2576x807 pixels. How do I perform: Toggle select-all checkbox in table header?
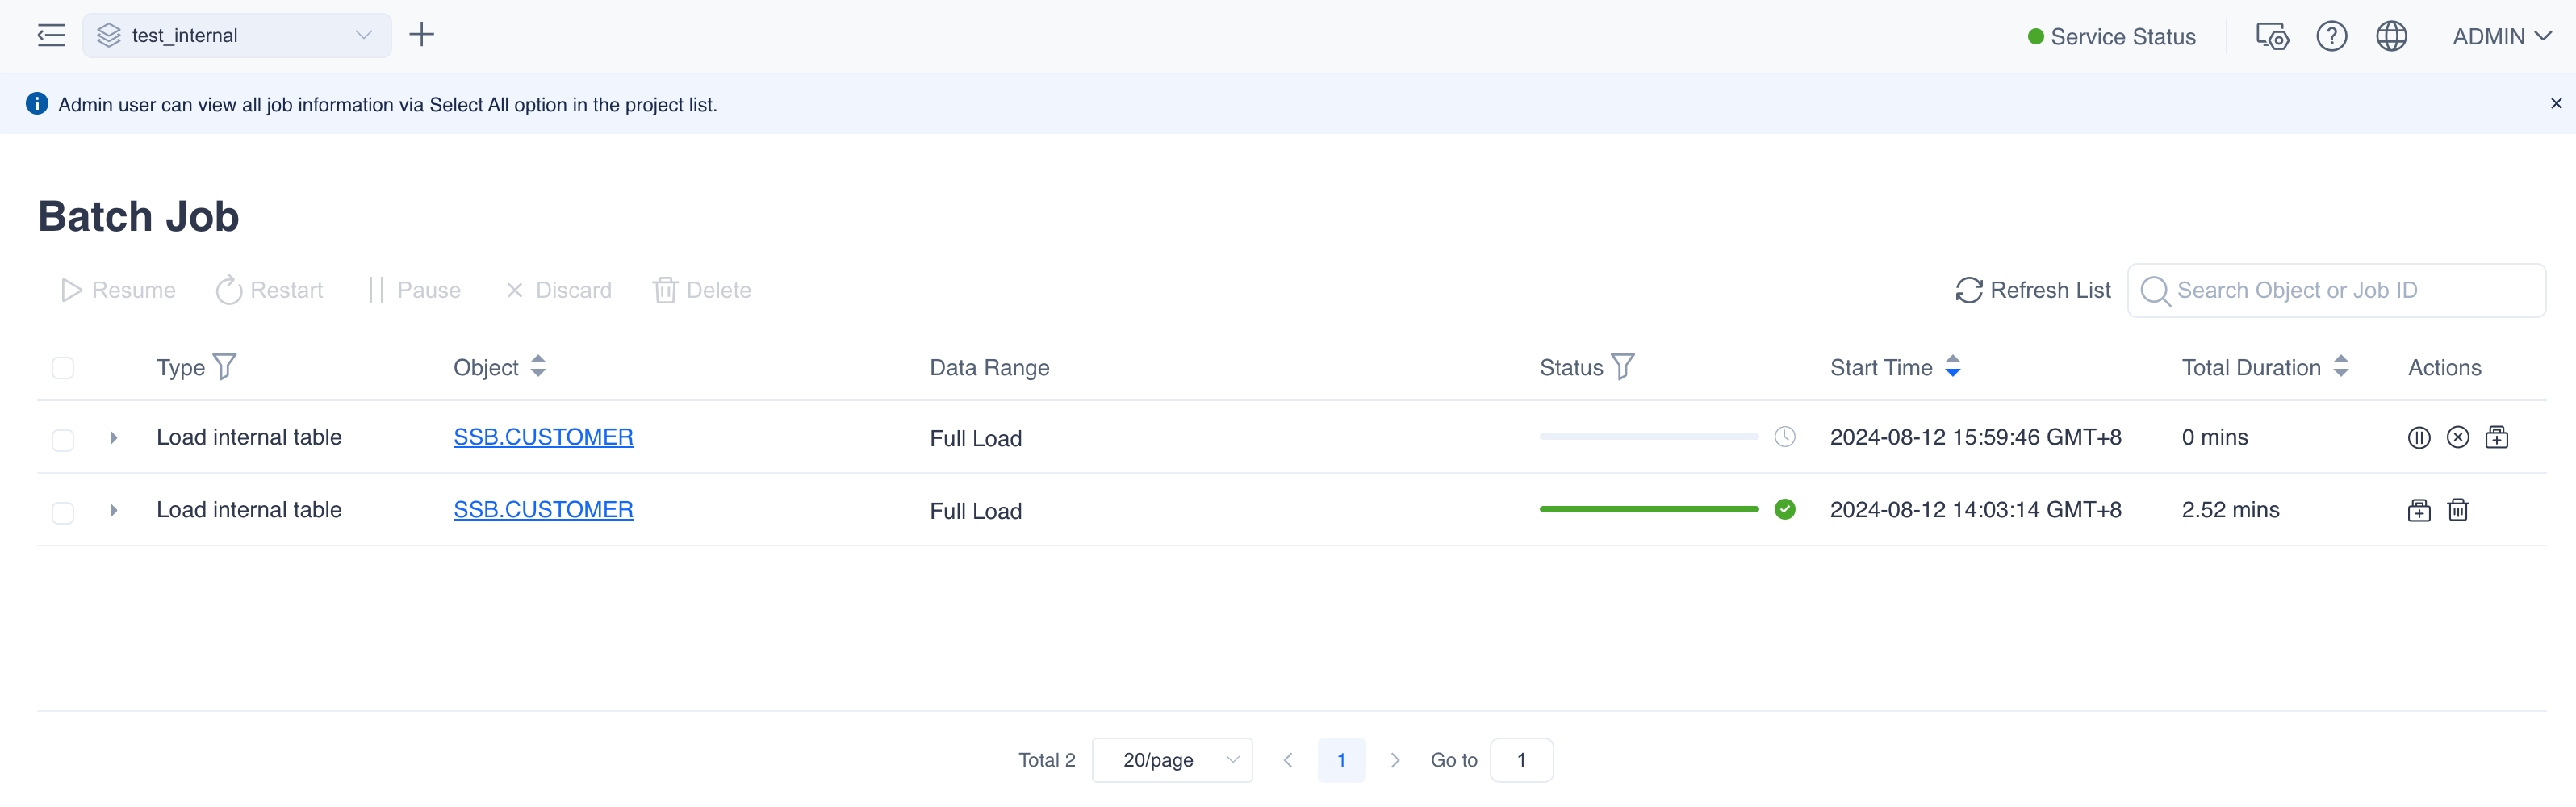coord(63,368)
